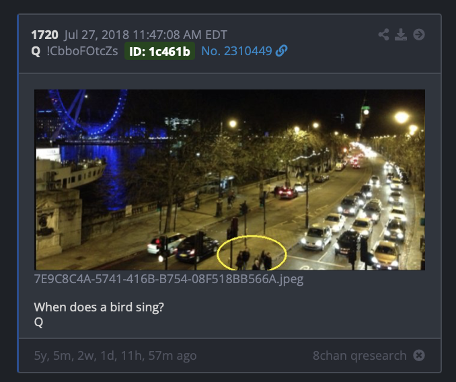Click the text "When does a bird sing?"
Screen dimensions: 456x382
click(x=99, y=307)
